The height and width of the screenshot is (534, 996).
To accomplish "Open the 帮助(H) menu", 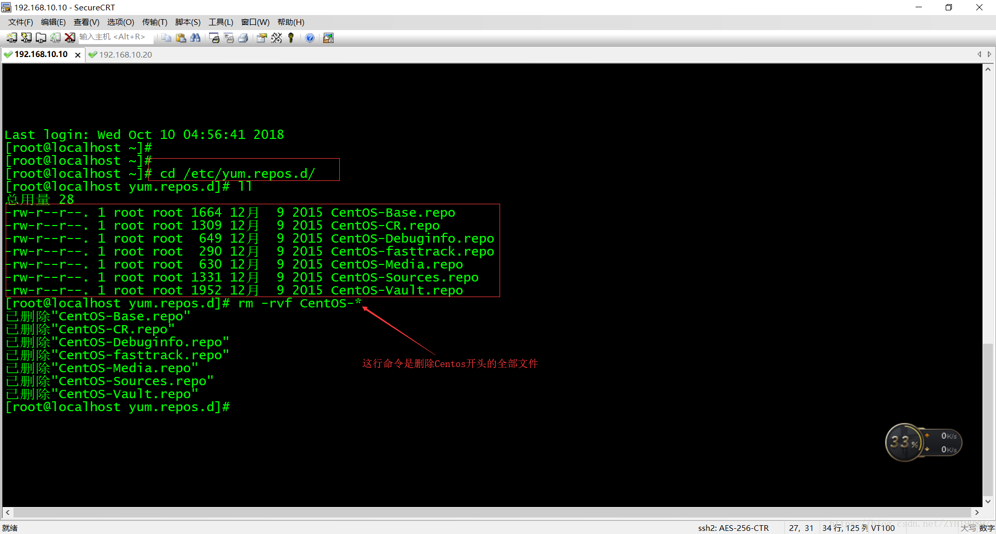I will (x=291, y=22).
